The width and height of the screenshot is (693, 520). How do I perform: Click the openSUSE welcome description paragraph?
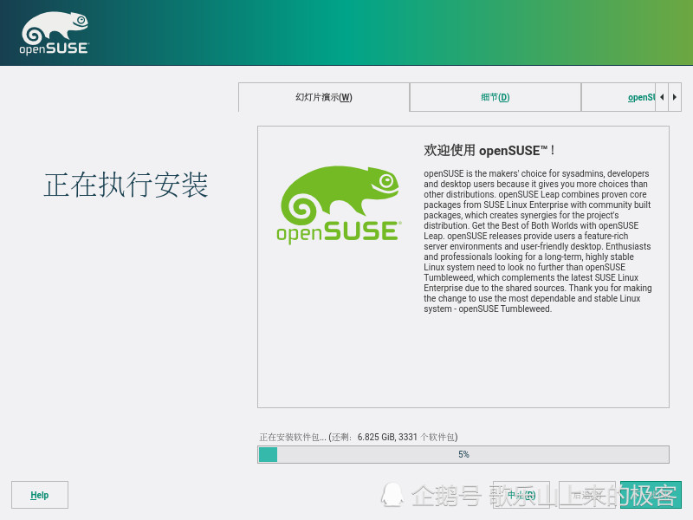(x=537, y=241)
